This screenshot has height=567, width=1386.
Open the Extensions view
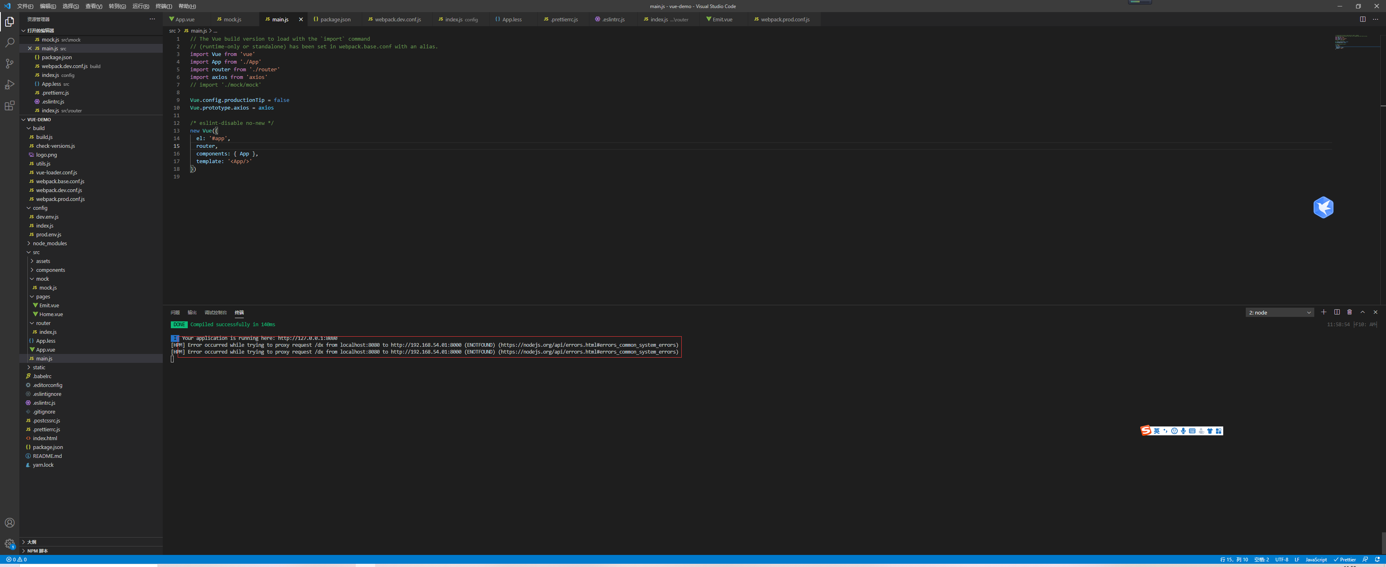click(10, 106)
